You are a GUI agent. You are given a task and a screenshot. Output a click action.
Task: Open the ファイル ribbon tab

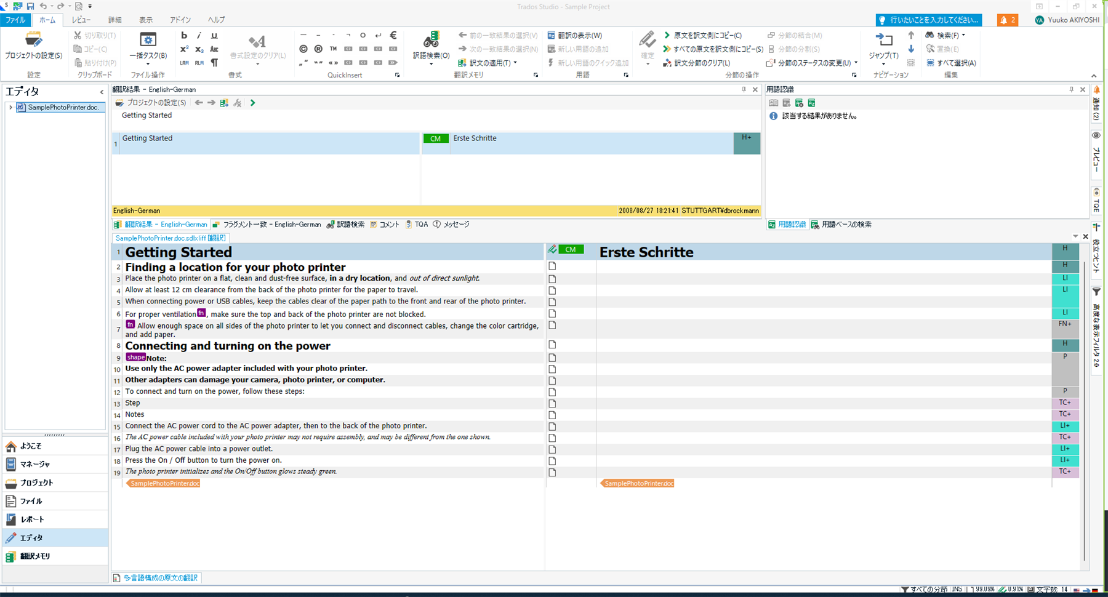(15, 20)
